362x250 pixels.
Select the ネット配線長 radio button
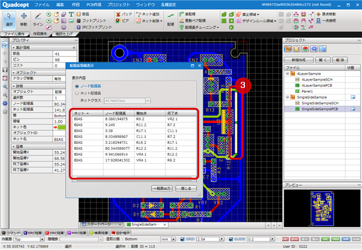pos(77,93)
